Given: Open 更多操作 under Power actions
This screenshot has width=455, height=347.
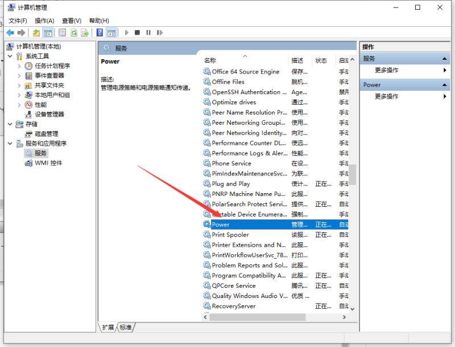Looking at the screenshot, I should click(387, 96).
